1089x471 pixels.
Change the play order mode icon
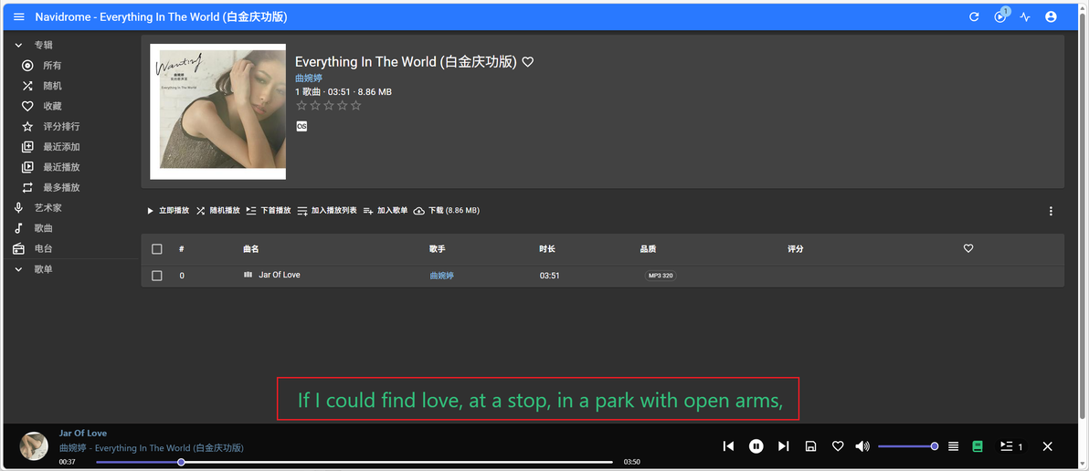tap(954, 446)
